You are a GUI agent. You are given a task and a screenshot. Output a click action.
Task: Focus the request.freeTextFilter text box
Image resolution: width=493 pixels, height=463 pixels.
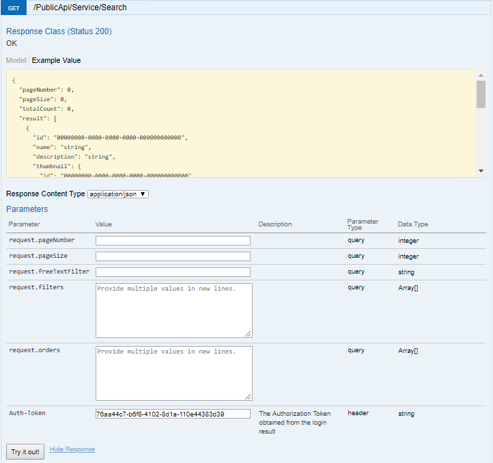click(173, 272)
